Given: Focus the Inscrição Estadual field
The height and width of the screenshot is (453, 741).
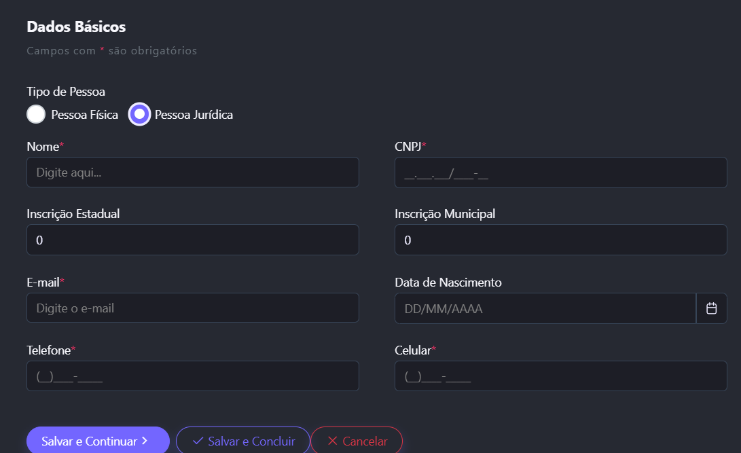Looking at the screenshot, I should 192,240.
